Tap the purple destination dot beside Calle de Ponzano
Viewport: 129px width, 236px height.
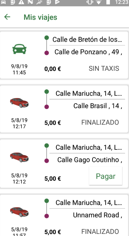click(47, 53)
